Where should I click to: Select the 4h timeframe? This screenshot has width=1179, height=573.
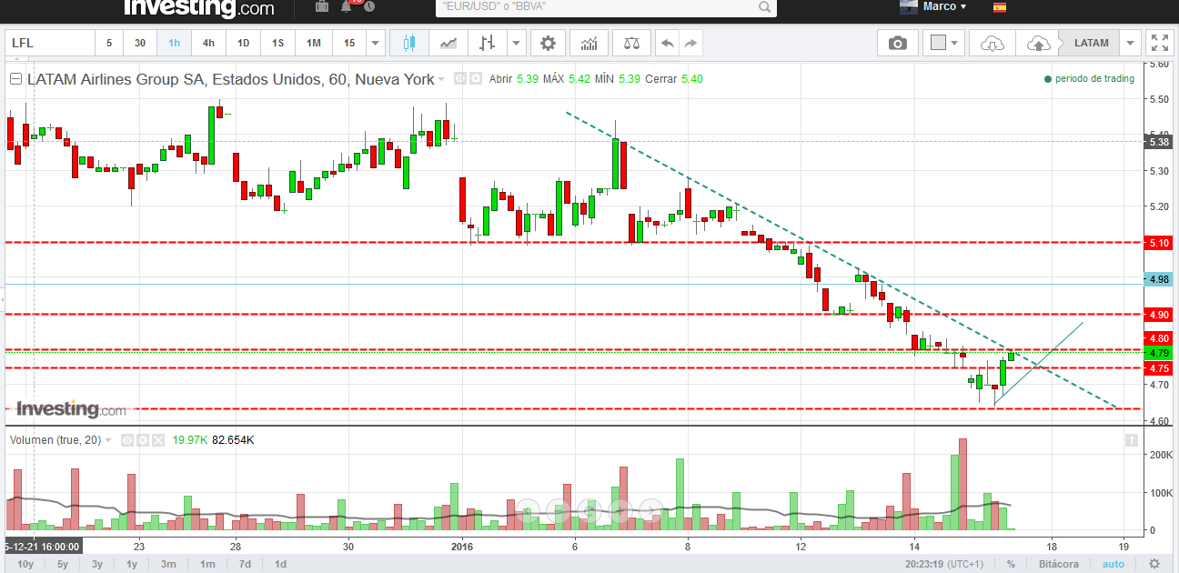pyautogui.click(x=208, y=43)
